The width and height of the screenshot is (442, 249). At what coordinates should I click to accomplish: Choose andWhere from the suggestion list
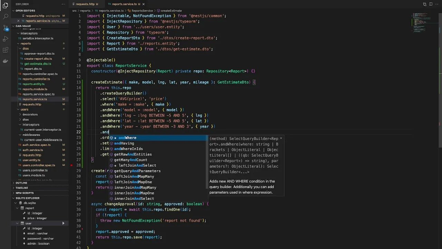click(x=158, y=138)
